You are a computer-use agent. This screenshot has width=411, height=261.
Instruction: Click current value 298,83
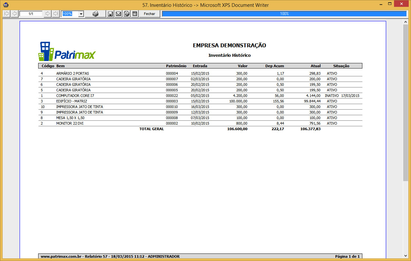[x=315, y=73]
